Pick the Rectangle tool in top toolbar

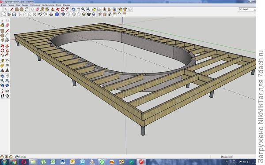17,9
